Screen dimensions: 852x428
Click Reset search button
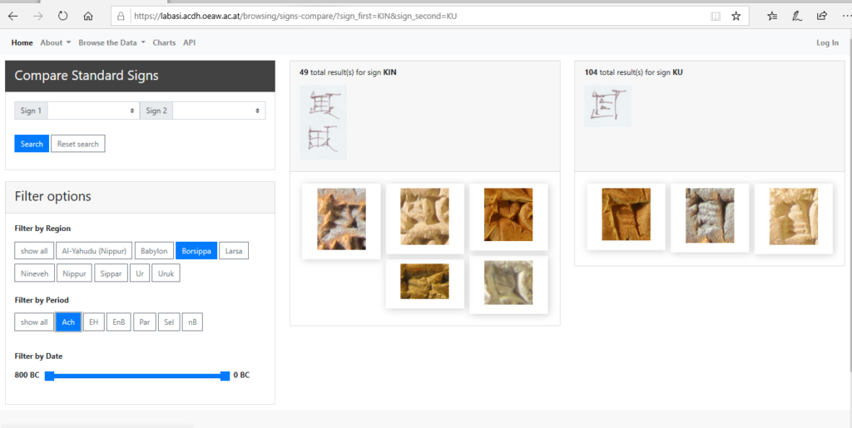(77, 144)
